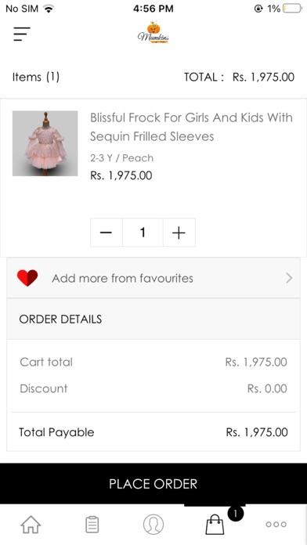View the peach frock product thumbnail

pyautogui.click(x=45, y=143)
